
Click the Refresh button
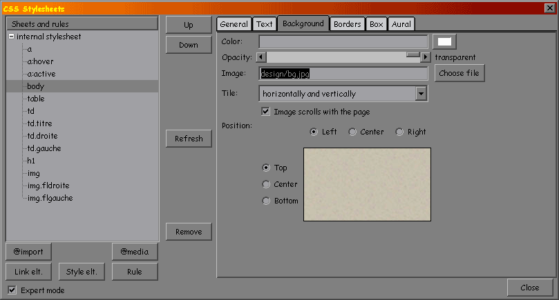pyautogui.click(x=189, y=139)
